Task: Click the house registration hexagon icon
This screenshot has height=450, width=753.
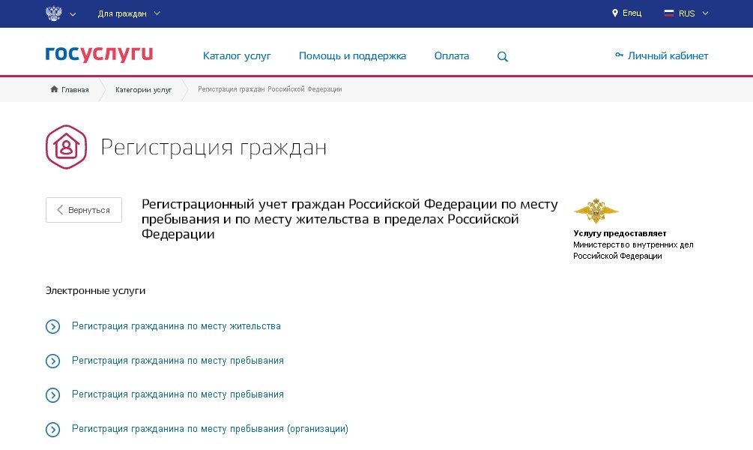Action: pos(66,147)
